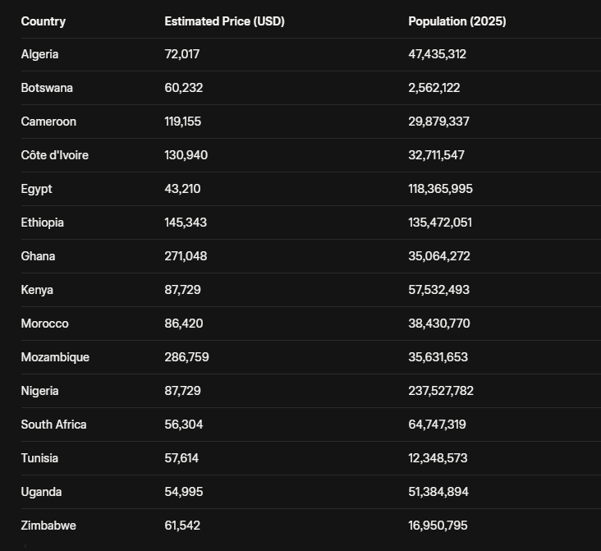Click Ethiopia's population 135,472,051
Screen dimensions: 601x551
[x=440, y=223]
